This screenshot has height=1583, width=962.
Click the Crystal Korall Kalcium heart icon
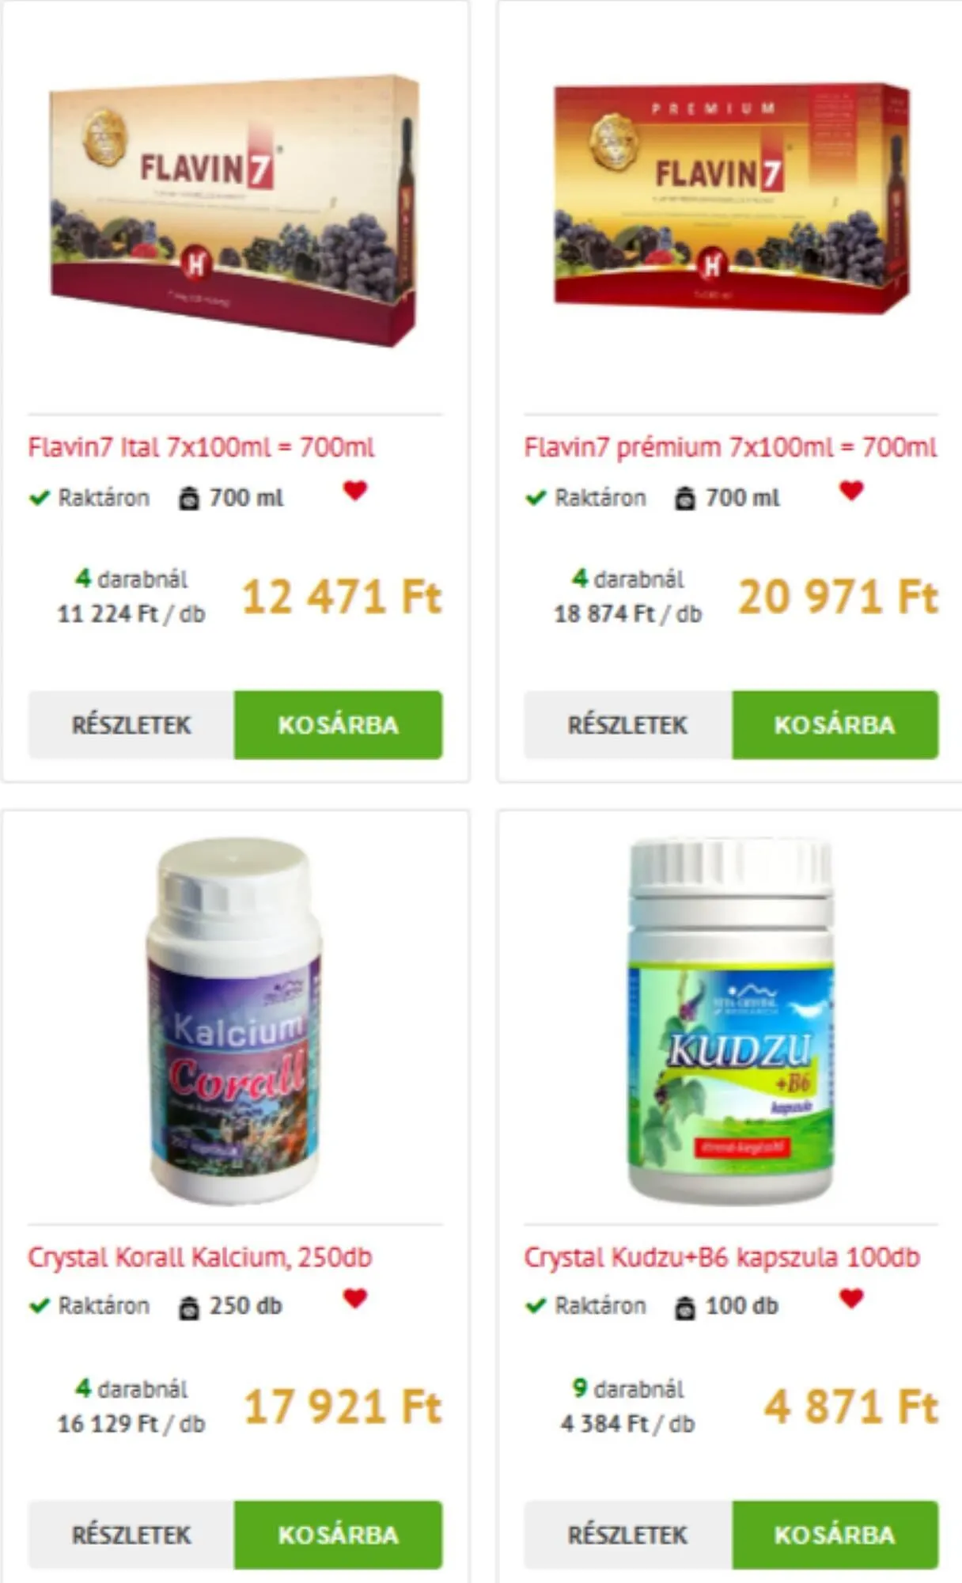tap(355, 1298)
